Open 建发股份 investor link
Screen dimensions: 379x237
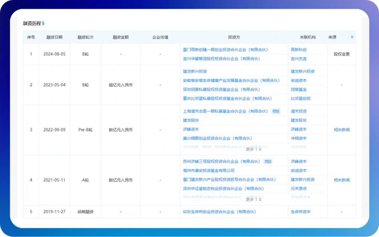(x=191, y=120)
